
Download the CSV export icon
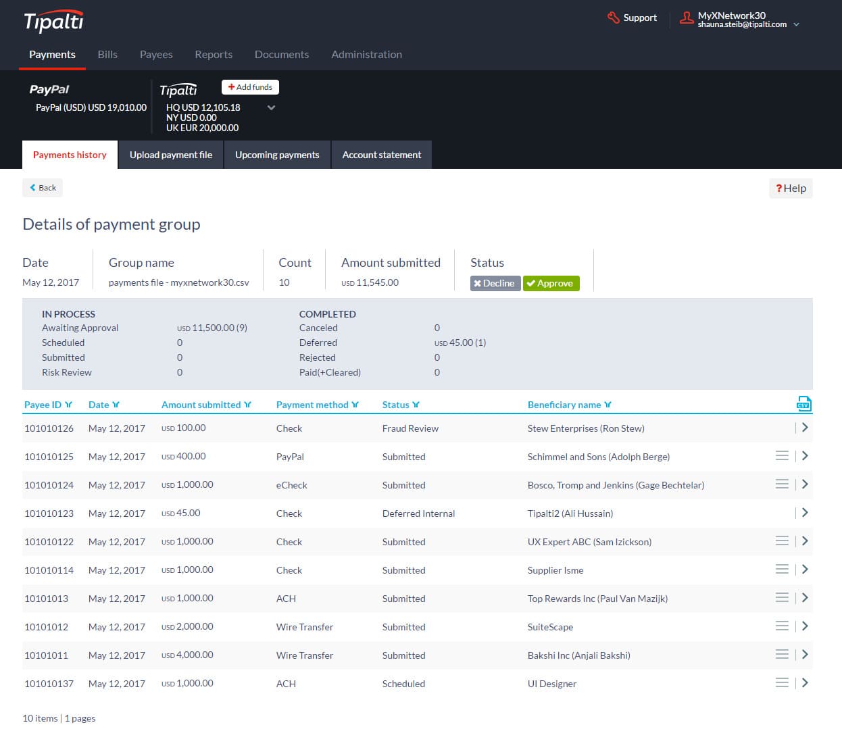pyautogui.click(x=803, y=403)
